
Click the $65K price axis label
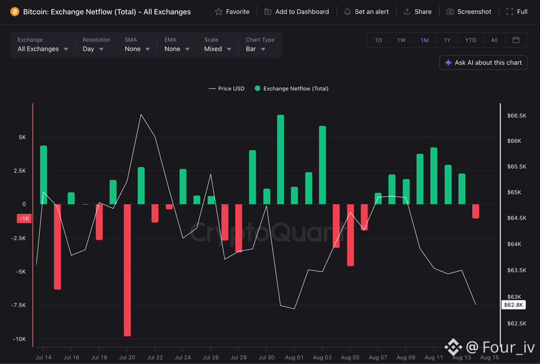(x=514, y=192)
